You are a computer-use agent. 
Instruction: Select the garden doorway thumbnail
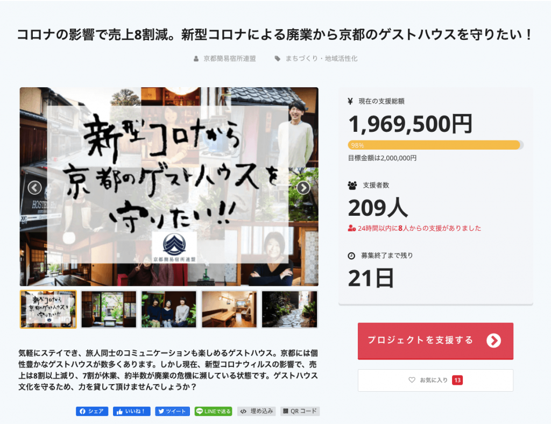(109, 309)
